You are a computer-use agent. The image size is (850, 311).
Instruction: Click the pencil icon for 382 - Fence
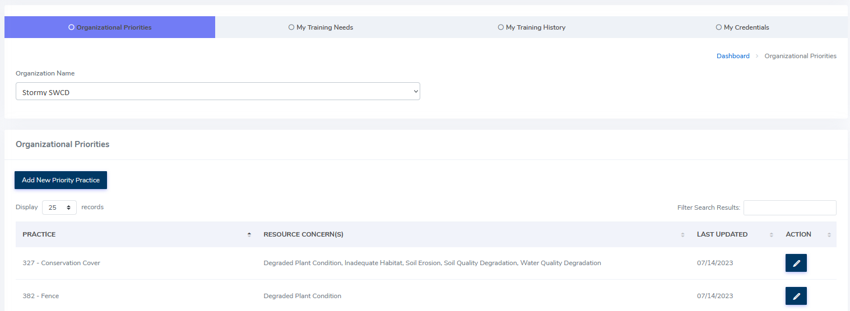[x=796, y=296]
